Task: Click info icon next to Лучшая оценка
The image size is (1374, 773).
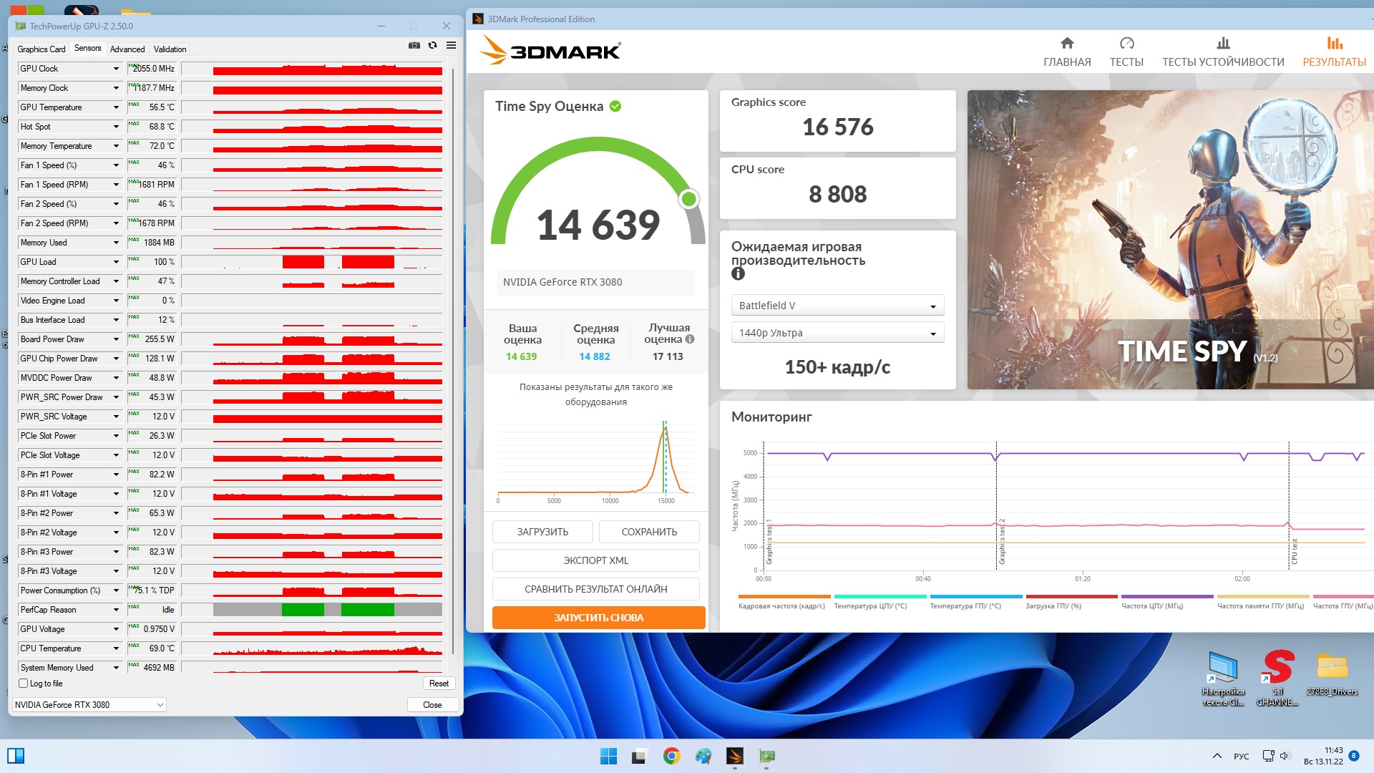Action: [x=690, y=339]
